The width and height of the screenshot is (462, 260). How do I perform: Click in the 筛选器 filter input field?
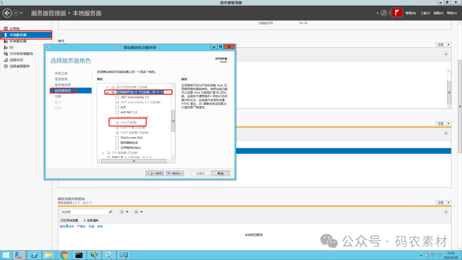(x=84, y=212)
